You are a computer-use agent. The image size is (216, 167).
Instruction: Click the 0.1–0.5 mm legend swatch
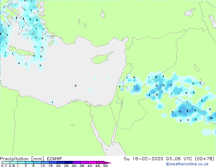point(6,163)
